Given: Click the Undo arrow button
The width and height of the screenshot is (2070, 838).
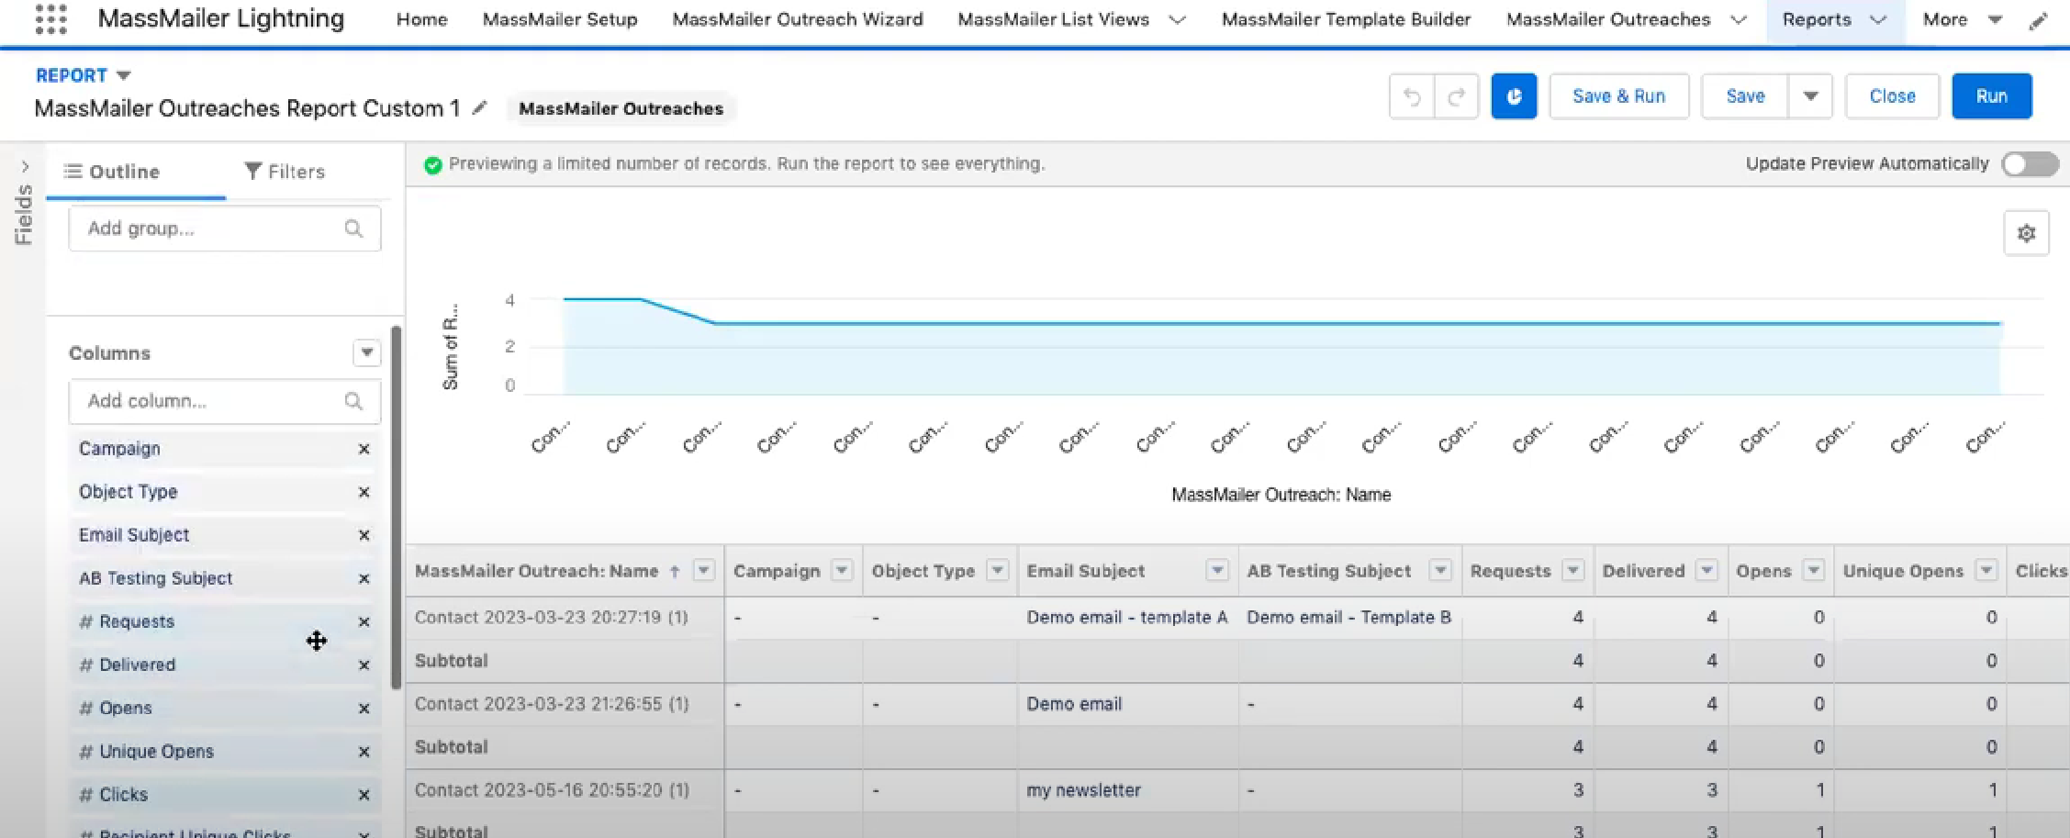Looking at the screenshot, I should click(1412, 96).
